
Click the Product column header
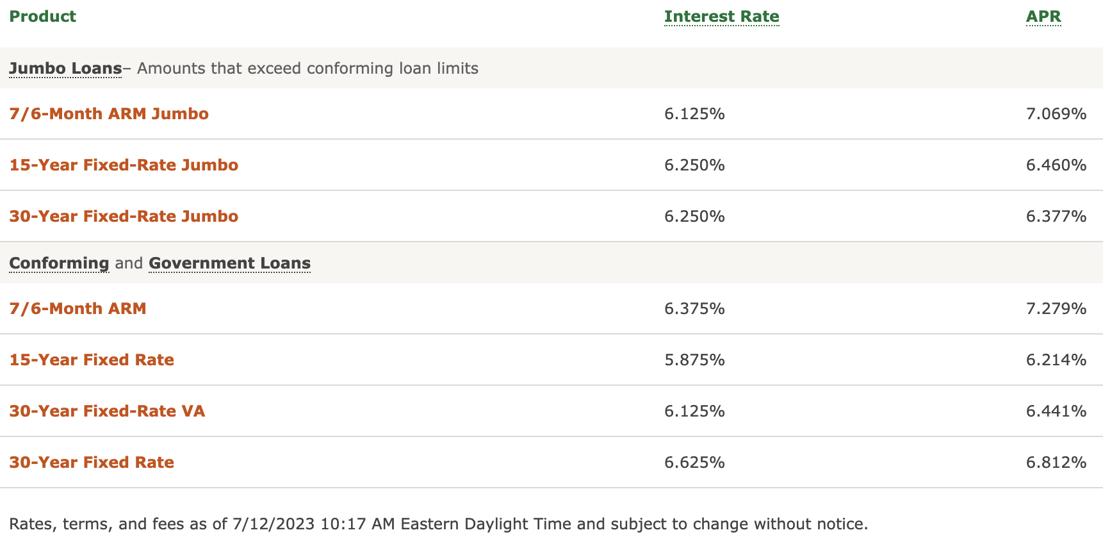[x=42, y=17]
